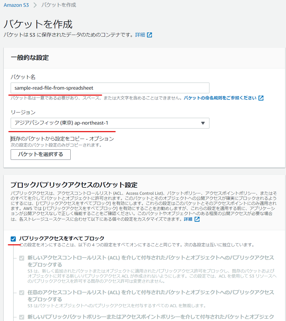Click the breadcrumb chevron separator icon
This screenshot has height=321, width=286.
[35, 5]
